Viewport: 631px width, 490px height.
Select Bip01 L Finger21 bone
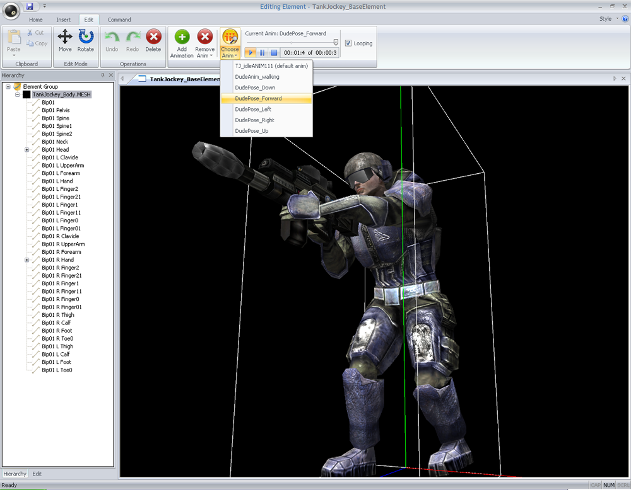click(61, 197)
